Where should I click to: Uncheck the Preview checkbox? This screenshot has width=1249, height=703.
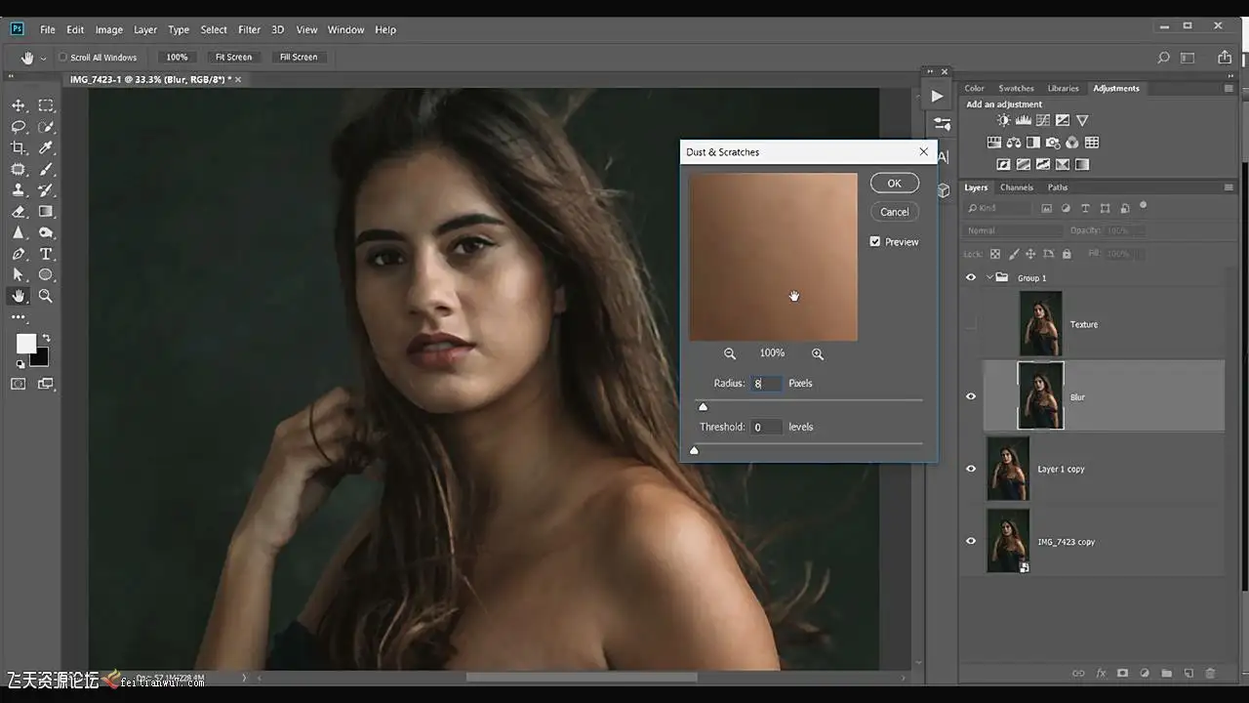tap(875, 242)
